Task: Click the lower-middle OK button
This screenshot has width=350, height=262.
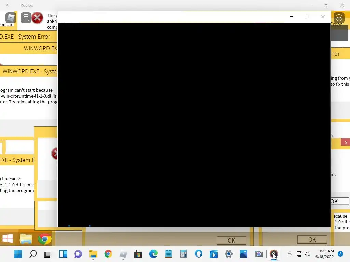Action: point(231,241)
